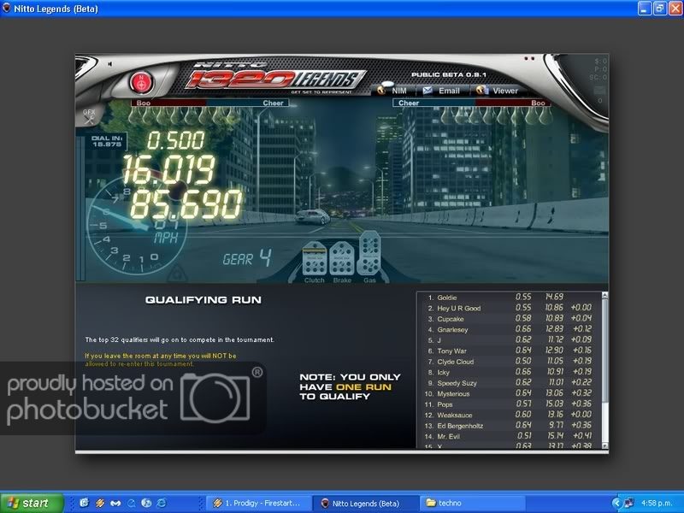Click the silver car on the track
The height and width of the screenshot is (513, 684).
[313, 216]
